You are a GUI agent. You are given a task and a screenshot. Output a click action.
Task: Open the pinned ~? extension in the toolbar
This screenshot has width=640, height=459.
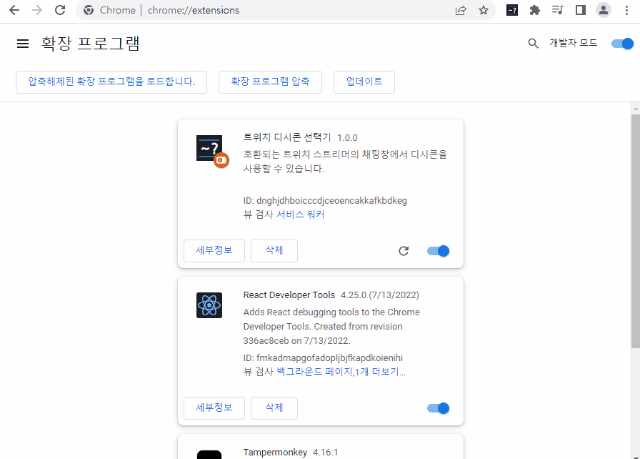pos(512,10)
